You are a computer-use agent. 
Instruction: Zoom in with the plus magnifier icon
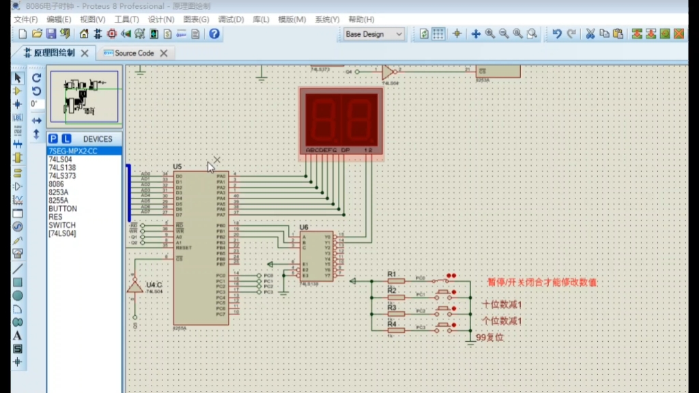tap(490, 34)
